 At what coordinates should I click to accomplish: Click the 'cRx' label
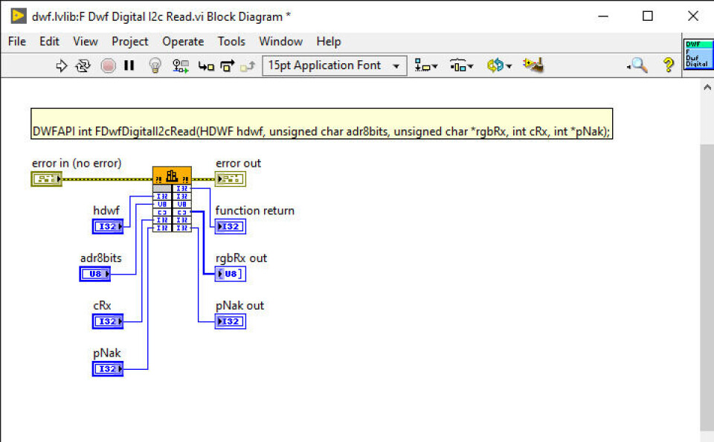tap(102, 305)
